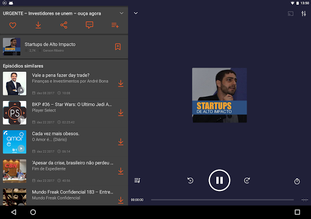Minimize the player with down chevron
The height and width of the screenshot is (219, 311).
click(136, 13)
